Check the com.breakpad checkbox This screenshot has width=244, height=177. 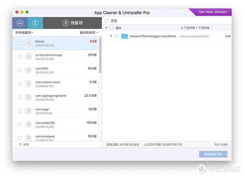tap(19, 138)
